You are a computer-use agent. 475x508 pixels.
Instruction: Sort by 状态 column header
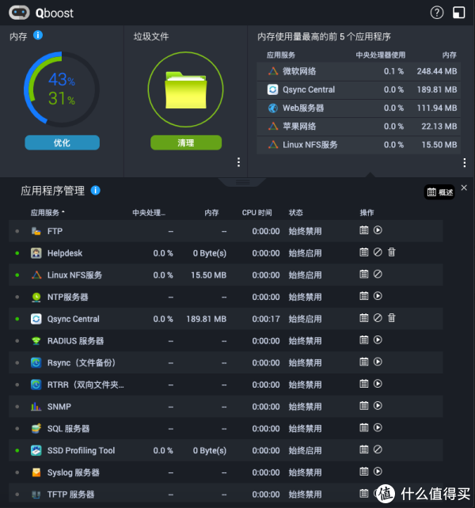296,213
